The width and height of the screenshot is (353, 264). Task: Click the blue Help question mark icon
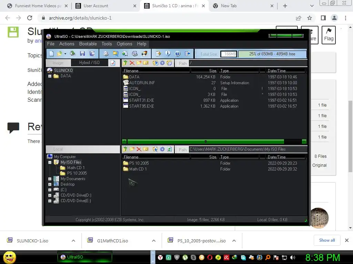(178, 54)
